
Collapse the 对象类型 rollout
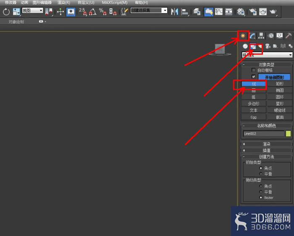click(266, 65)
